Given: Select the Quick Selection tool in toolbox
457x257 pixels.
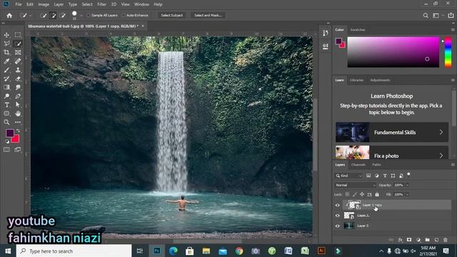Looking at the screenshot, I should (18, 44).
